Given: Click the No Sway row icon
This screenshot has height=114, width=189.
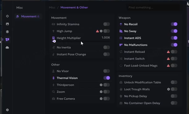Looking at the screenshot, I should coord(121,31).
